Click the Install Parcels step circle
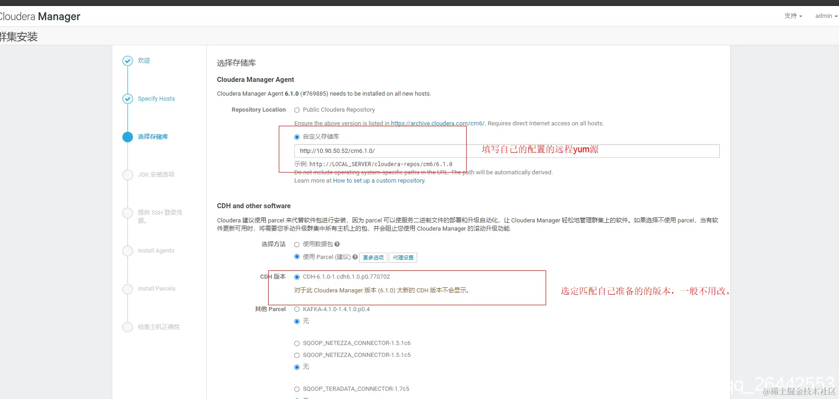Screen dimensions: 839x399 pos(127,289)
